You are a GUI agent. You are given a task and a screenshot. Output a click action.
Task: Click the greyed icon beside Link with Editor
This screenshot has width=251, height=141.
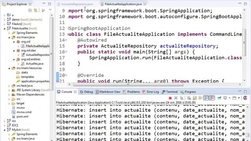(x=43, y=11)
